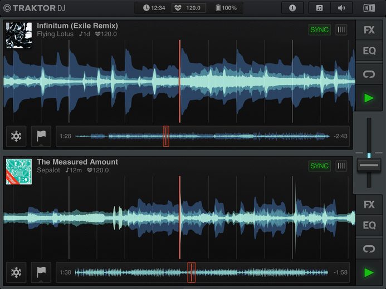Click the 1d key label on top deck
This screenshot has height=289, width=386.
click(x=85, y=34)
